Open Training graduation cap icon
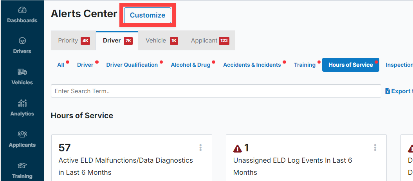 [22, 165]
